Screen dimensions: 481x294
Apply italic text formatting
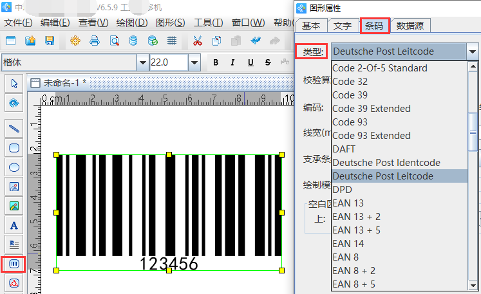(232, 62)
